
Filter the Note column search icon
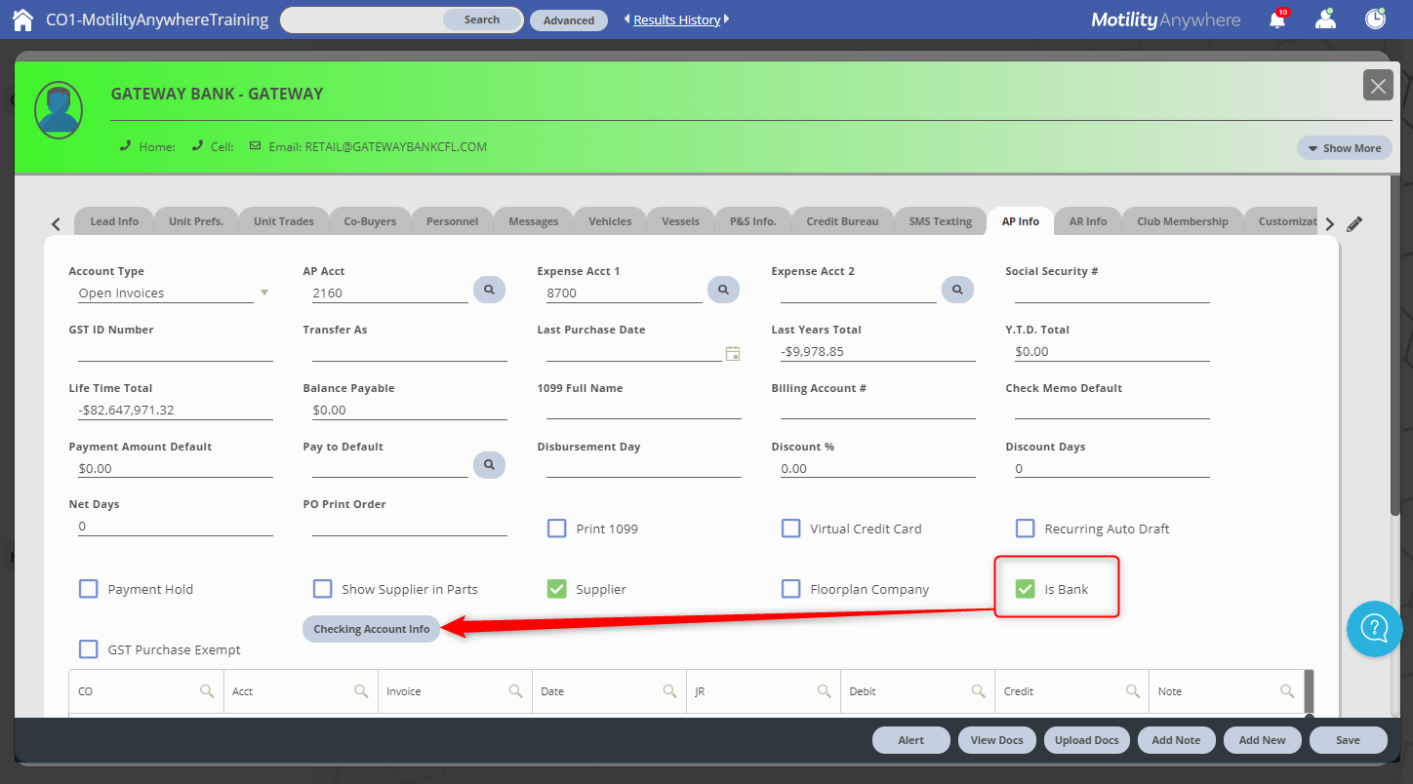click(1286, 690)
